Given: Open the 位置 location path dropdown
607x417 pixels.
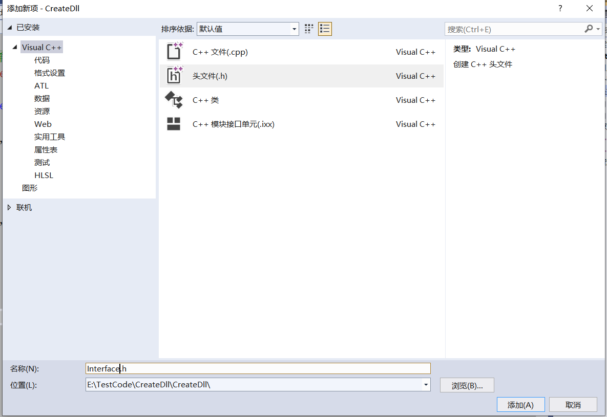Looking at the screenshot, I should coord(426,385).
